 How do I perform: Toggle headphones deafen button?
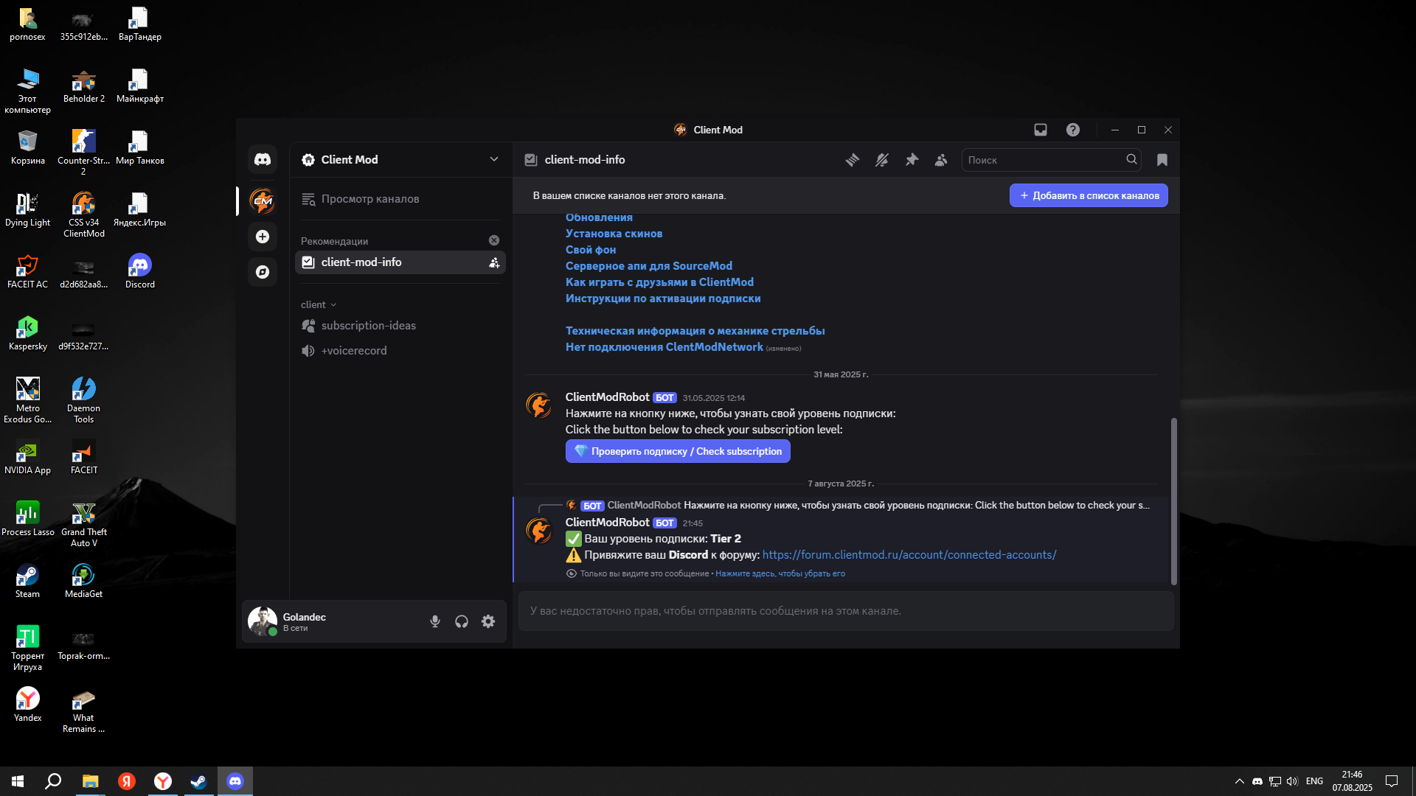coord(462,621)
